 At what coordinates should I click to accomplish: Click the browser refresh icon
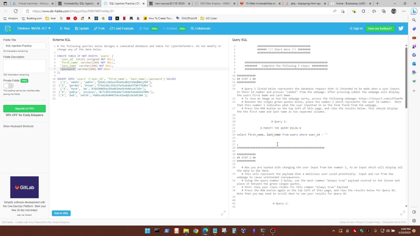point(15,11)
